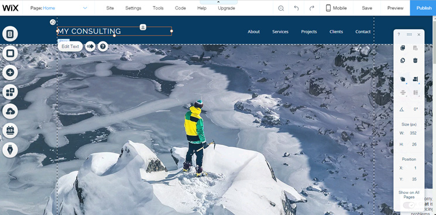Viewport: 436px width, 215px height.
Task: Click the Delete trash icon
Action: click(416, 60)
